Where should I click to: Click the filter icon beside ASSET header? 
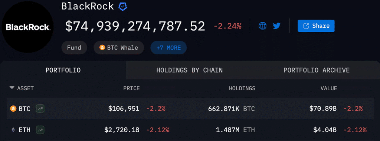12,88
